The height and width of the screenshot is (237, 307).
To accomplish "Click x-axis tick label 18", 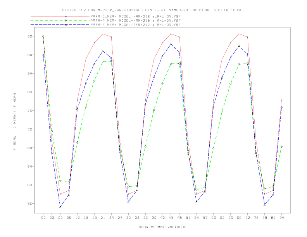I will pyautogui.click(x=94, y=218).
